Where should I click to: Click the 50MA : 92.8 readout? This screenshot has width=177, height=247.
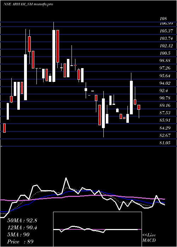22,221
